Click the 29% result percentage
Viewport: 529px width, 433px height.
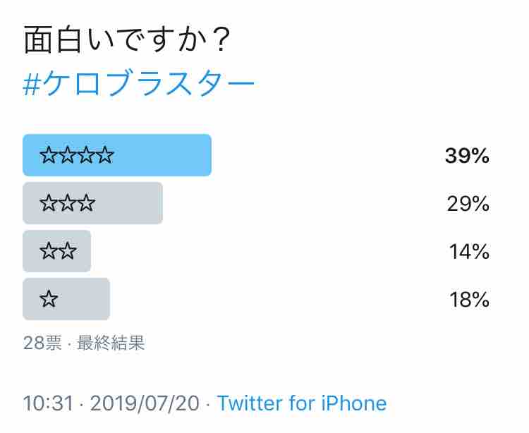point(468,204)
